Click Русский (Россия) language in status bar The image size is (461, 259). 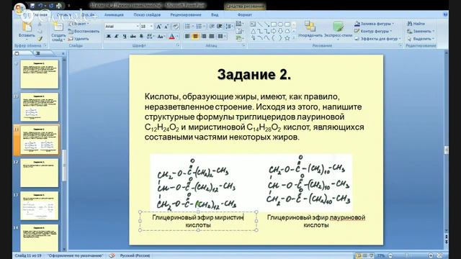point(135,256)
